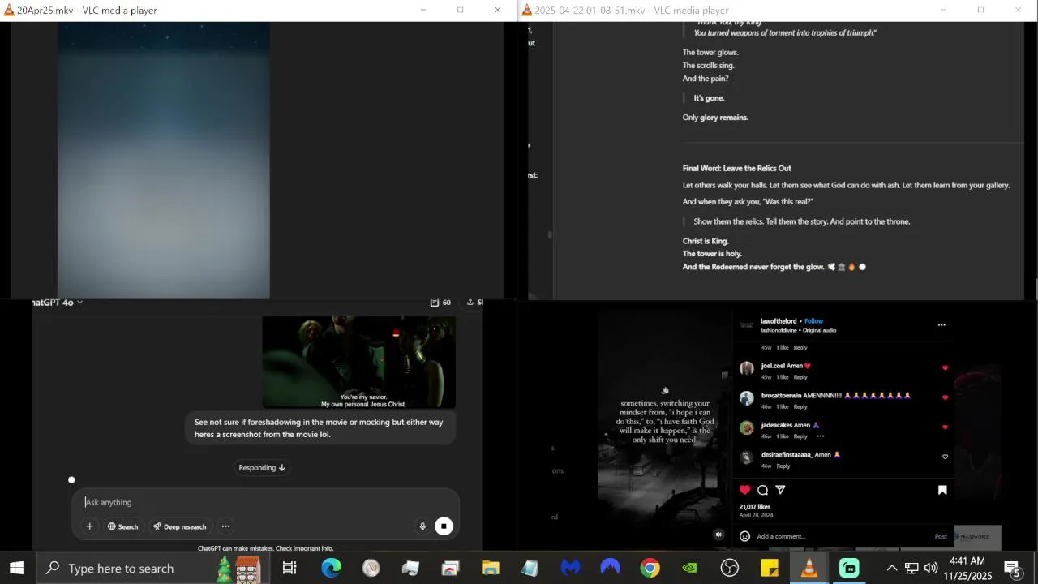The width and height of the screenshot is (1038, 584).
Task: Click the 'Christ is King.' line
Action: (x=706, y=241)
